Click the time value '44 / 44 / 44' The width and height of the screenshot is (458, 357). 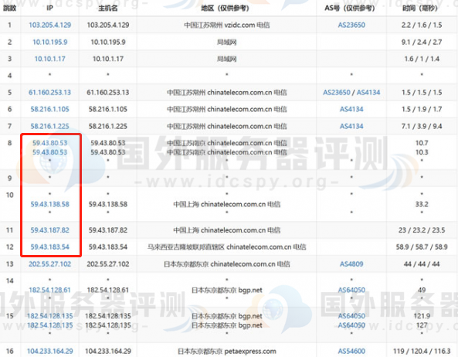tap(422, 264)
